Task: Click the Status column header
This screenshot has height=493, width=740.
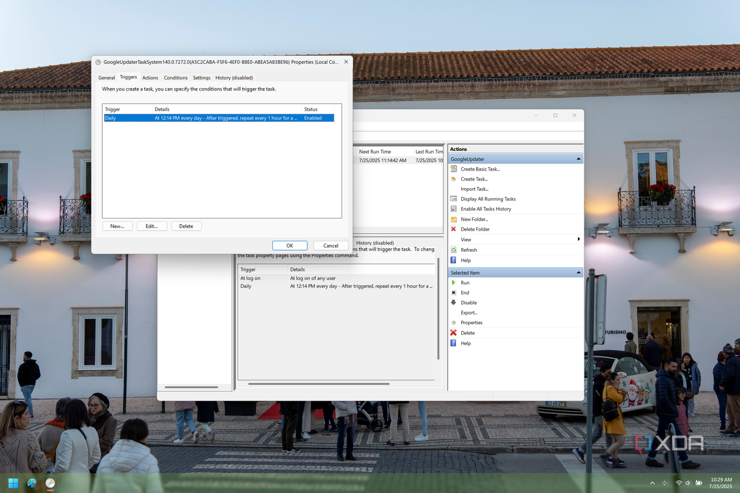Action: 319,109
